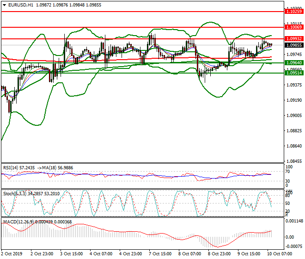Click the 7 Oct 15:00 time axis label
The width and height of the screenshot is (305, 259).
(x=160, y=254)
